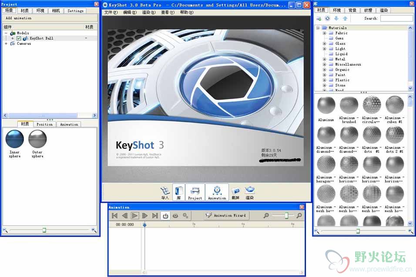Switch to the 渲染 tab in the library panel
The image size is (416, 277).
pyautogui.click(x=384, y=10)
